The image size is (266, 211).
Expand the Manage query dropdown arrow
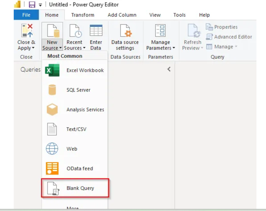(236, 46)
